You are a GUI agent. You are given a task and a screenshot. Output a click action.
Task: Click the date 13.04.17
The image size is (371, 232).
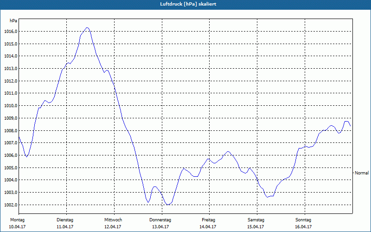click(160, 227)
